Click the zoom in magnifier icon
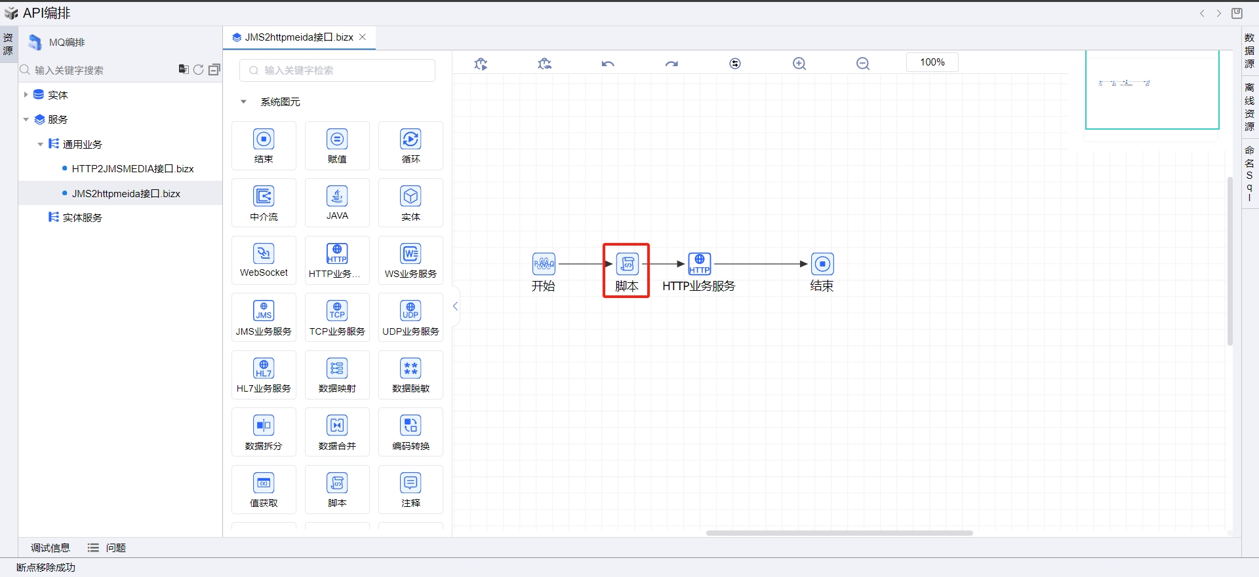Viewport: 1259px width, 577px height. 799,64
